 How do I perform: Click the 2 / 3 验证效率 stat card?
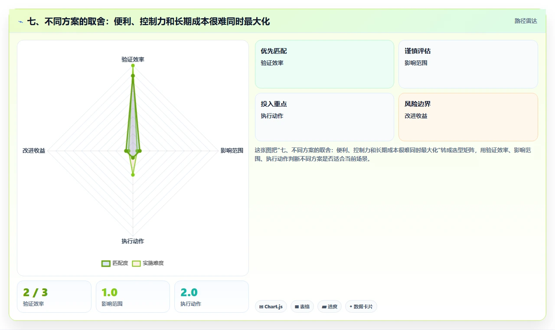[x=54, y=297]
